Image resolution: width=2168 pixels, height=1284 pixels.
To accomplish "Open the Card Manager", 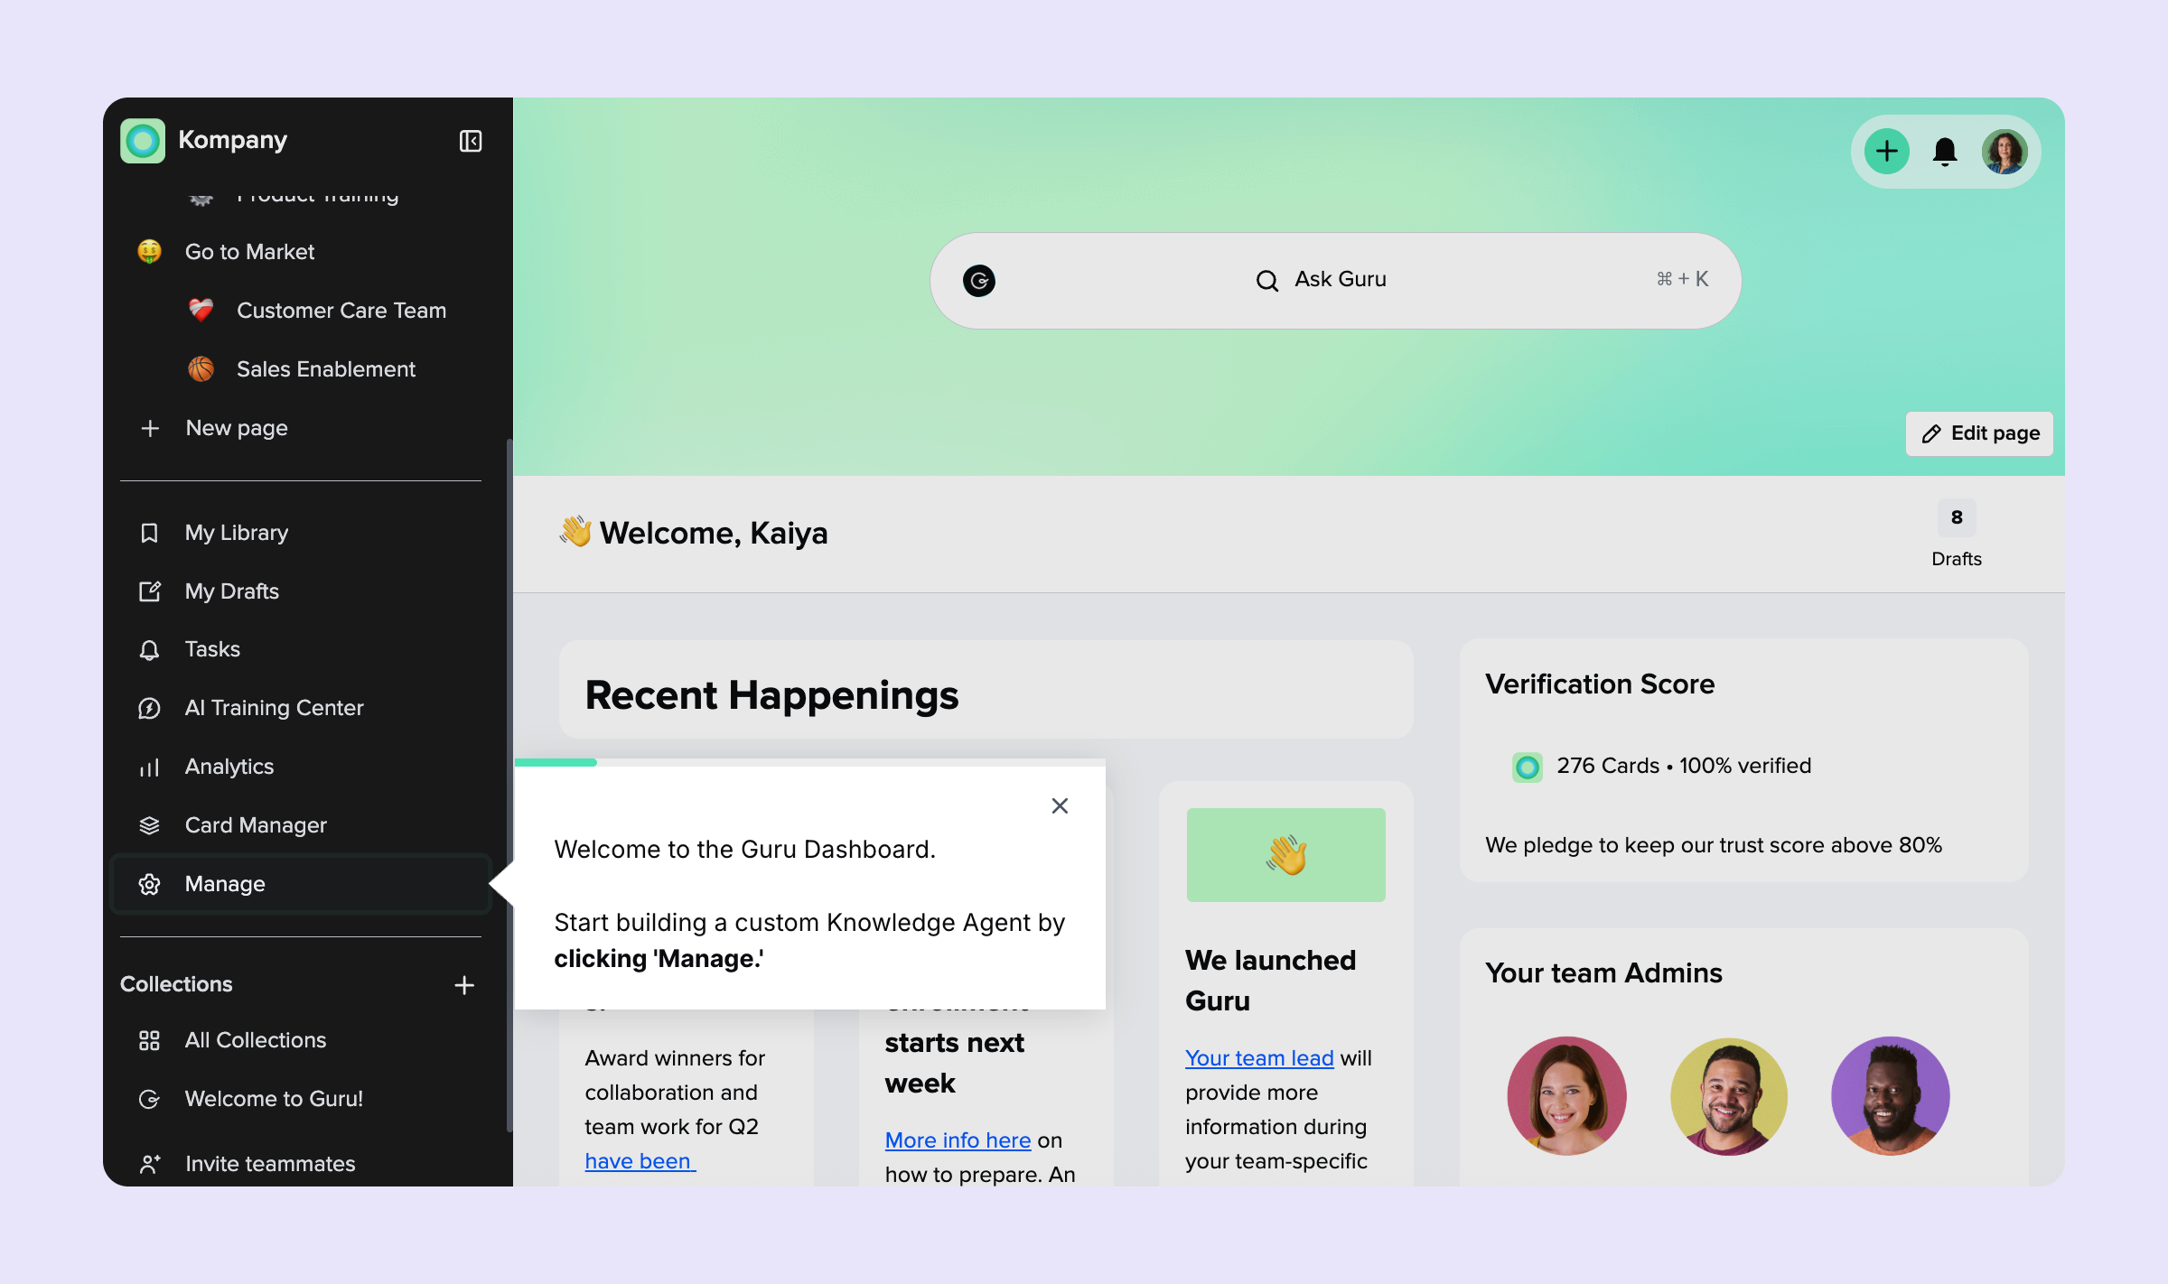I will point(256,824).
